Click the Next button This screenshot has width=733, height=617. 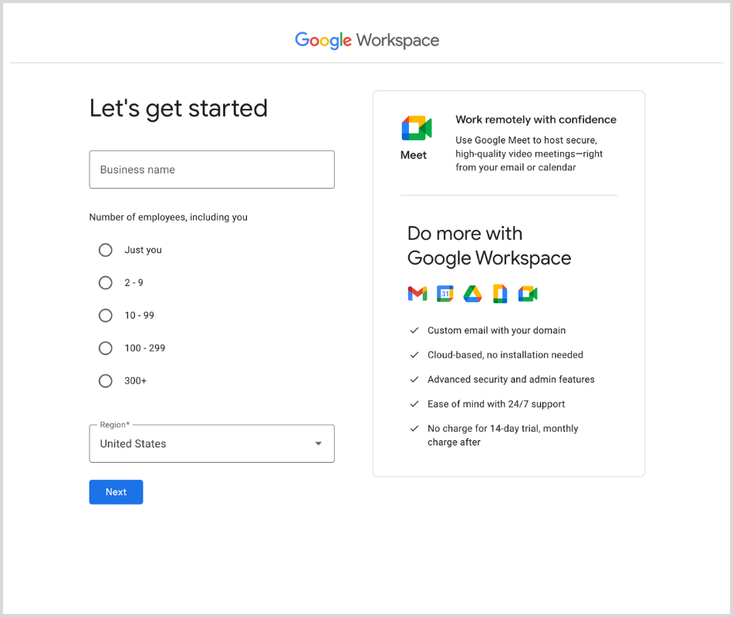coord(116,492)
